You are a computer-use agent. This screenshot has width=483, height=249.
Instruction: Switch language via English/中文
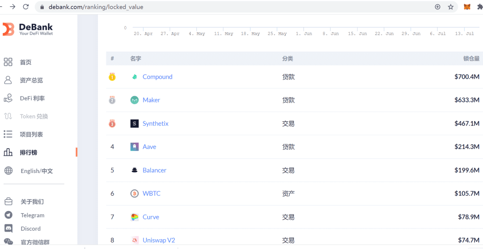point(37,171)
